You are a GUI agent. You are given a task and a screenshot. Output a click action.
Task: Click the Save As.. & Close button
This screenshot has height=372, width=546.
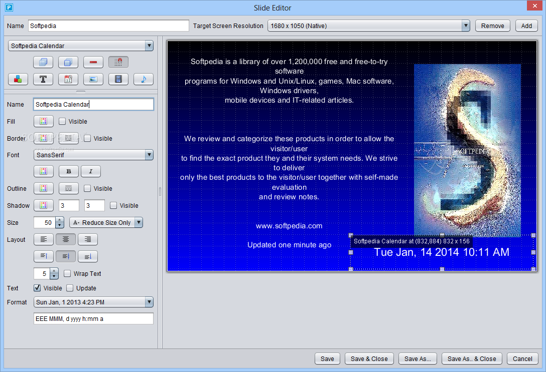click(472, 358)
